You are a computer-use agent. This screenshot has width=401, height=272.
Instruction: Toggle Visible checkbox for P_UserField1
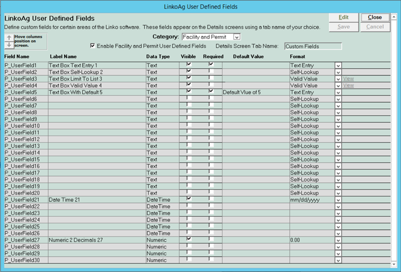click(x=189, y=64)
